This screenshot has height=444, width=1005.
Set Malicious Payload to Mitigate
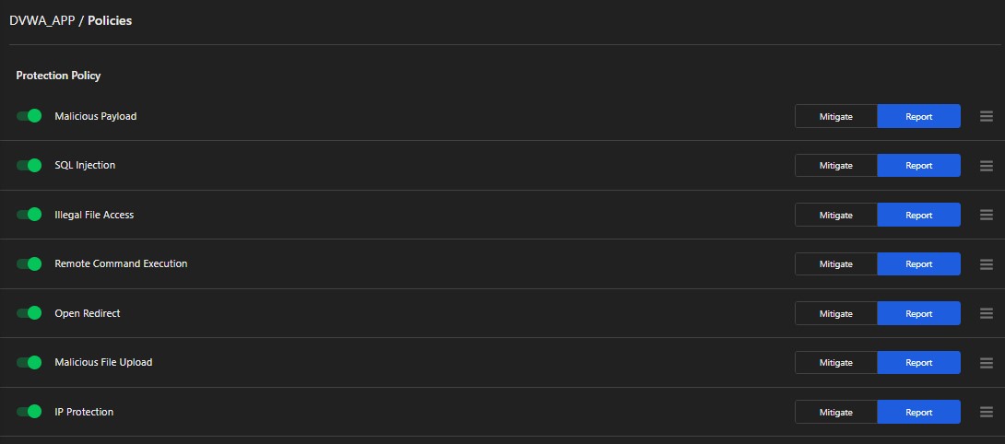coord(836,116)
